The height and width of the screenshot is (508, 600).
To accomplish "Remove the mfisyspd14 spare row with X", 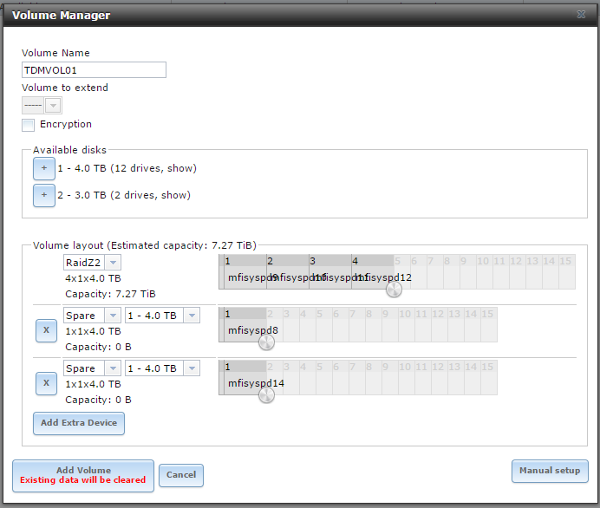I will pos(46,383).
